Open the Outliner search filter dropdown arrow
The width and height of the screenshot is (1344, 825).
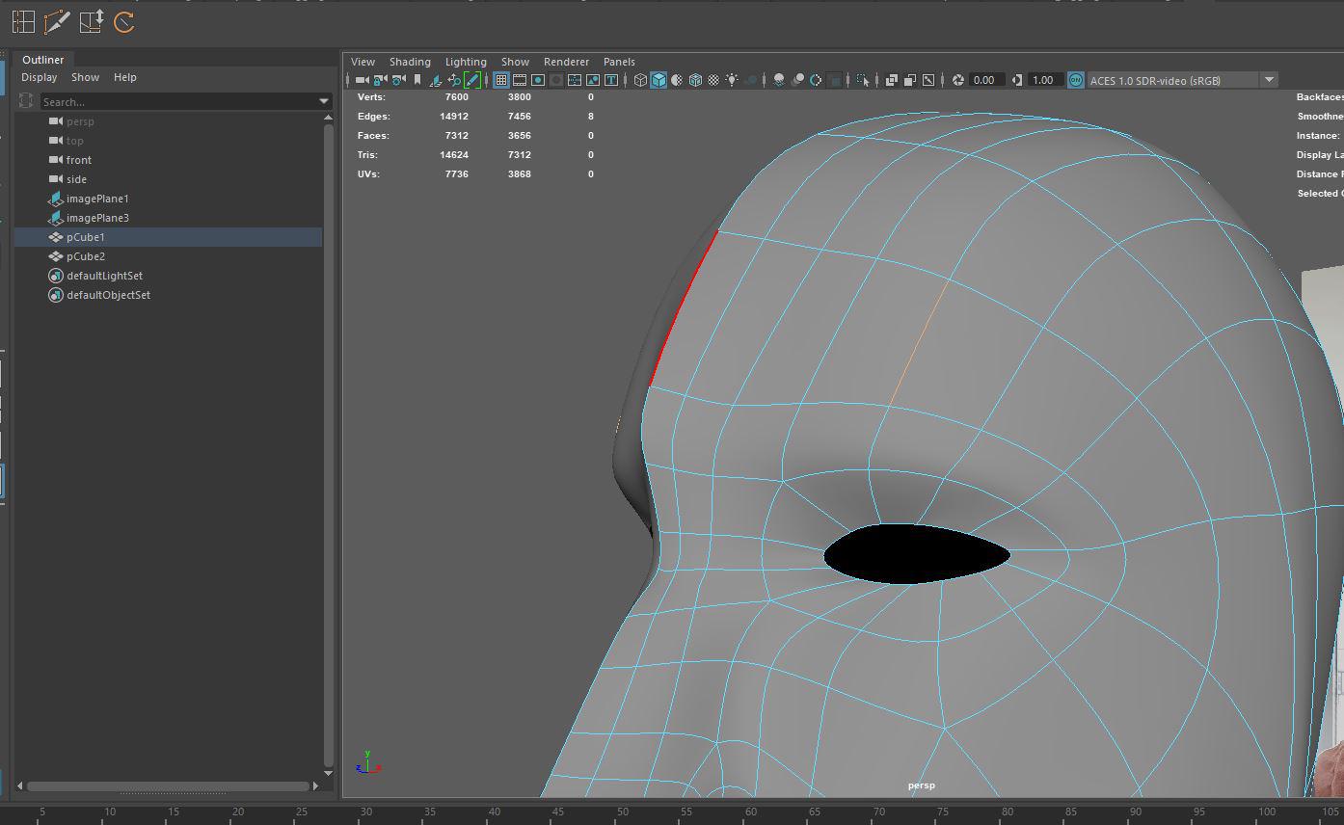click(324, 100)
